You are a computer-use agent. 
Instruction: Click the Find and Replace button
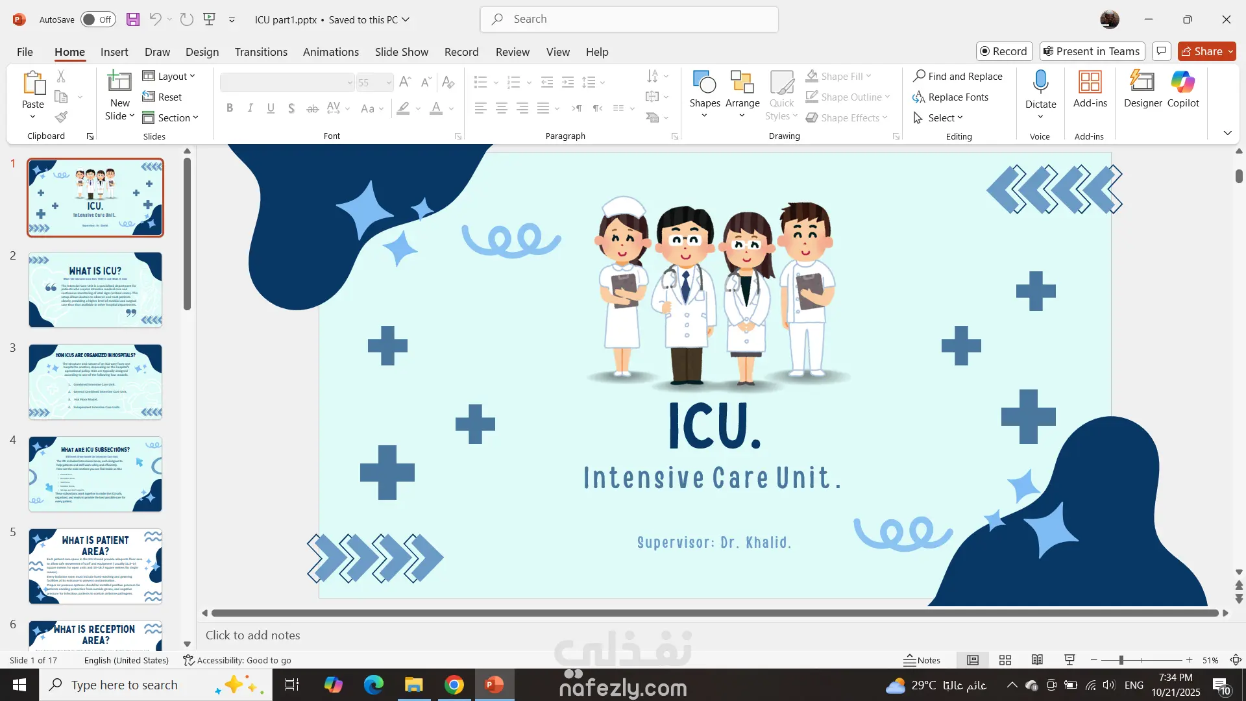click(958, 76)
